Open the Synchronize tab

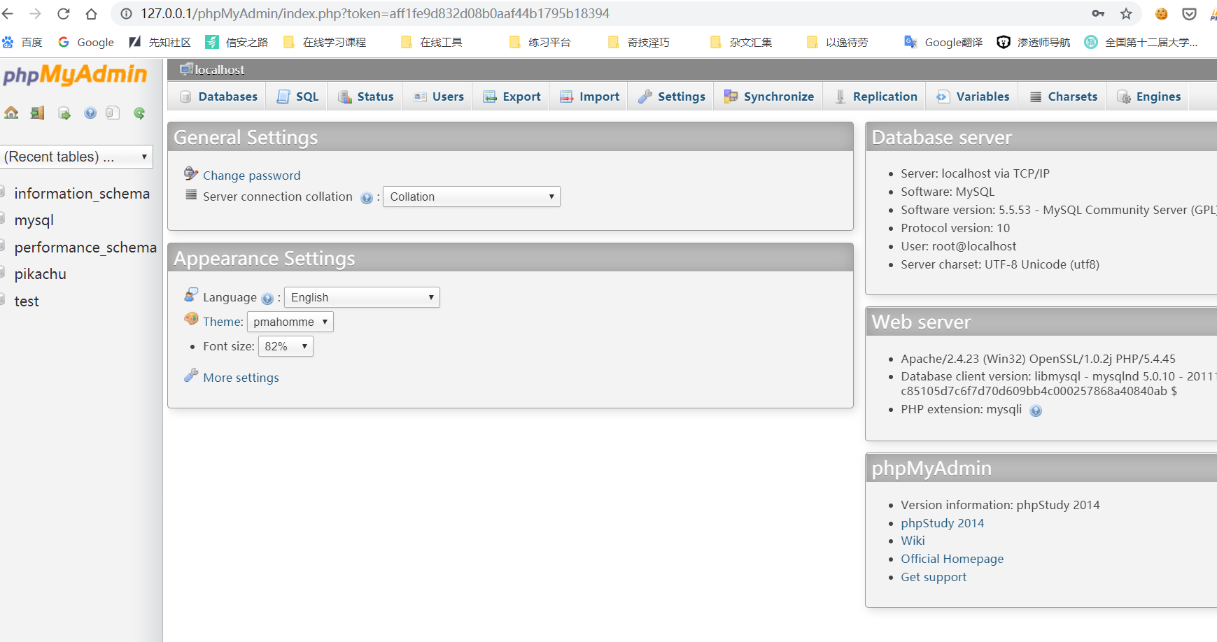[768, 97]
